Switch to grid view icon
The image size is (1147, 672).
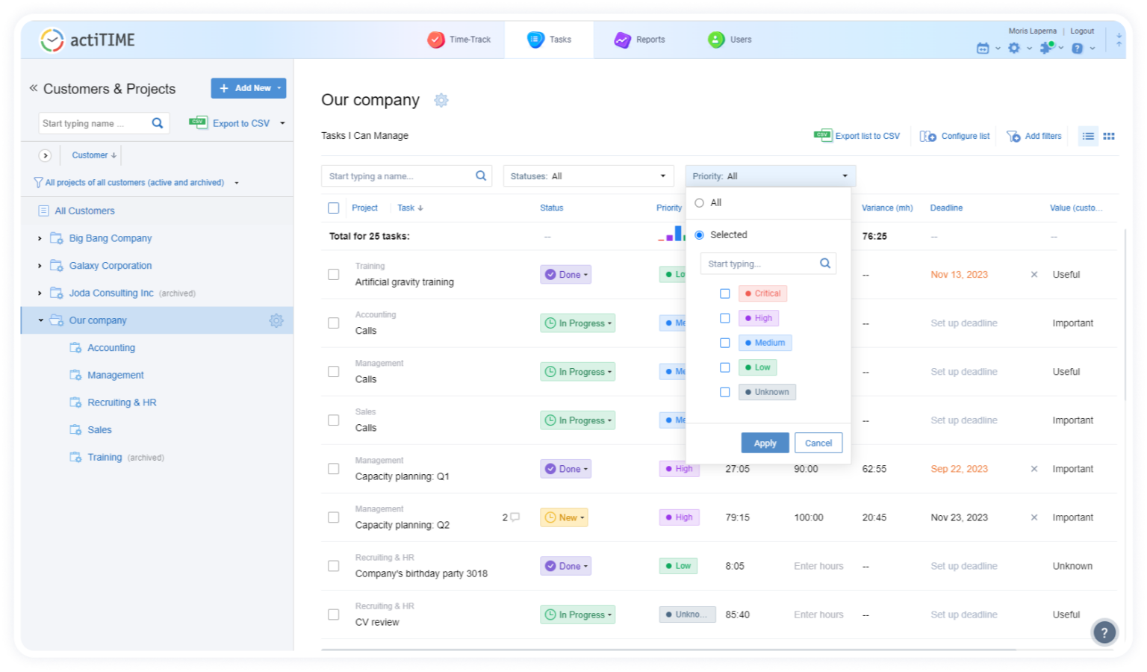pos(1109,136)
